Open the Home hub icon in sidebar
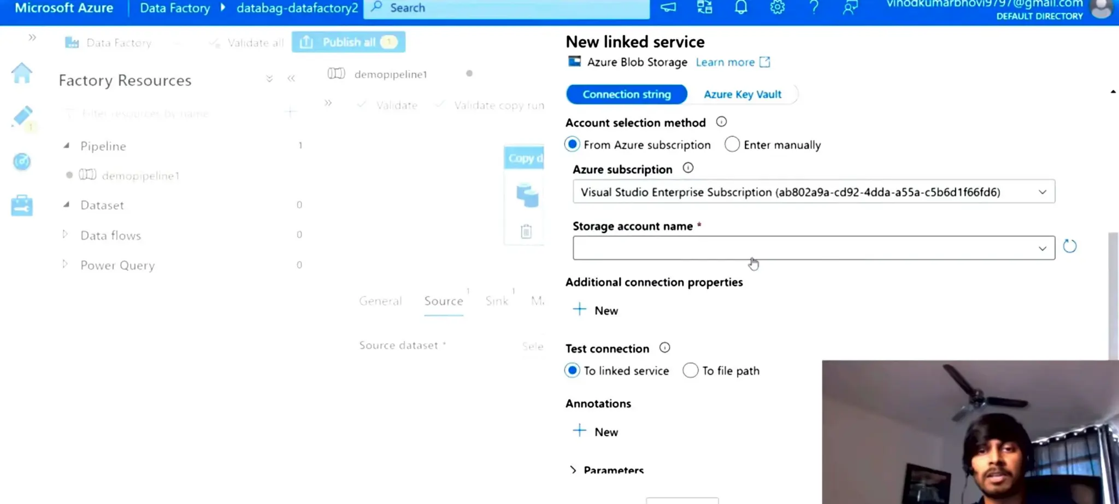 22,73
